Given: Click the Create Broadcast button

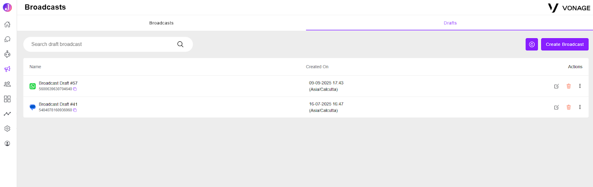Looking at the screenshot, I should click(x=564, y=44).
